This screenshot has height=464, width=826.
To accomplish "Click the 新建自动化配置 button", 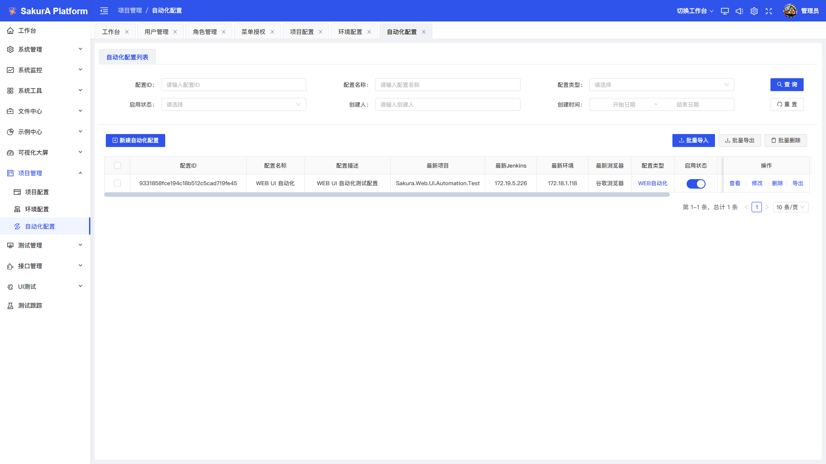I will click(x=136, y=140).
